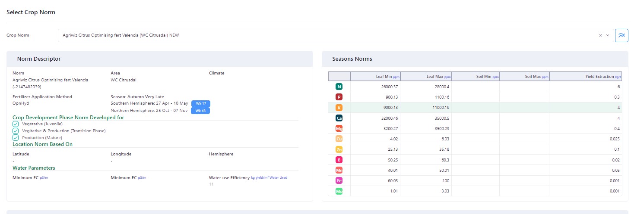The image size is (631, 214).
Task: Toggle Vegitative & Production (Transition Phase) checkbox
Action: pyautogui.click(x=16, y=130)
